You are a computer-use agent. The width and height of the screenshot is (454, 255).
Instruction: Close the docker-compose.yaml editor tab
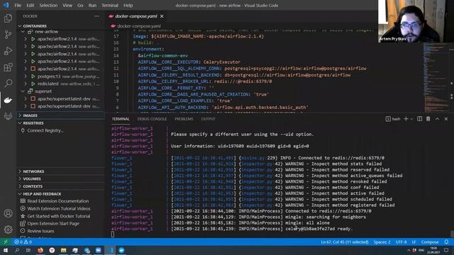coord(162,16)
